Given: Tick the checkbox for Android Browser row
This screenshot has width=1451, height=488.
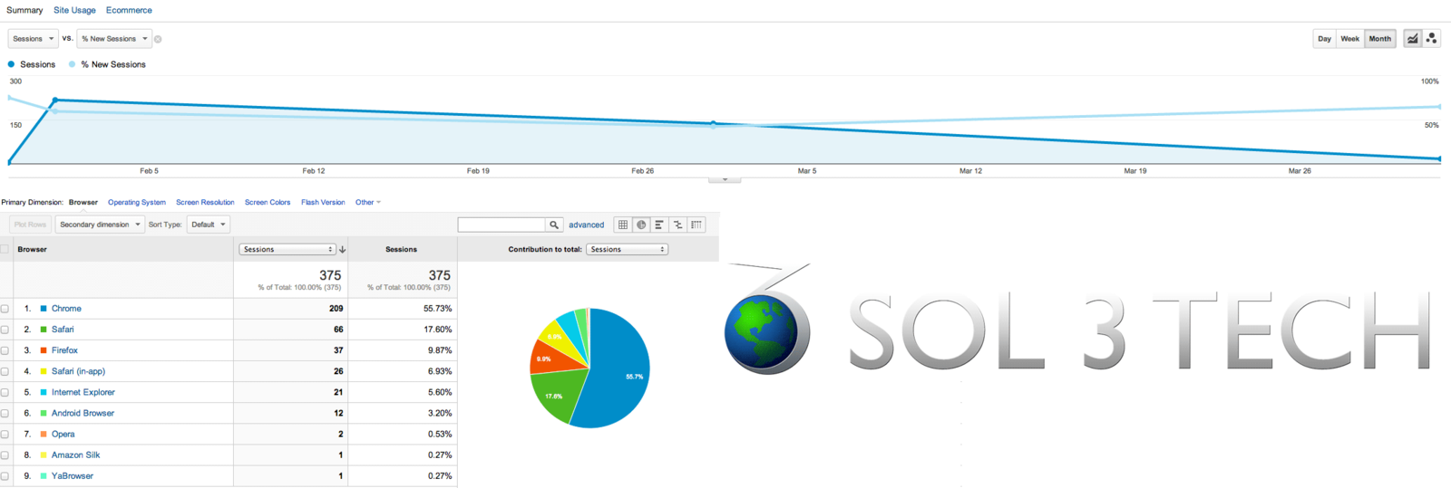Looking at the screenshot, I should [x=5, y=413].
